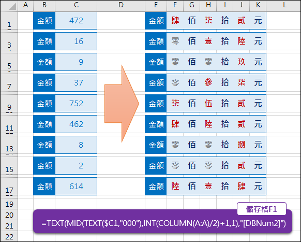Select column D header
Screen dimensions: 301x242
coord(121,5)
